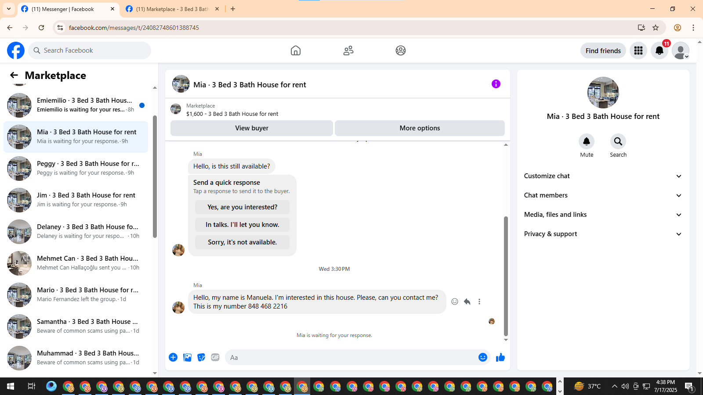Click the View buyer button
The width and height of the screenshot is (703, 395).
pos(252,128)
